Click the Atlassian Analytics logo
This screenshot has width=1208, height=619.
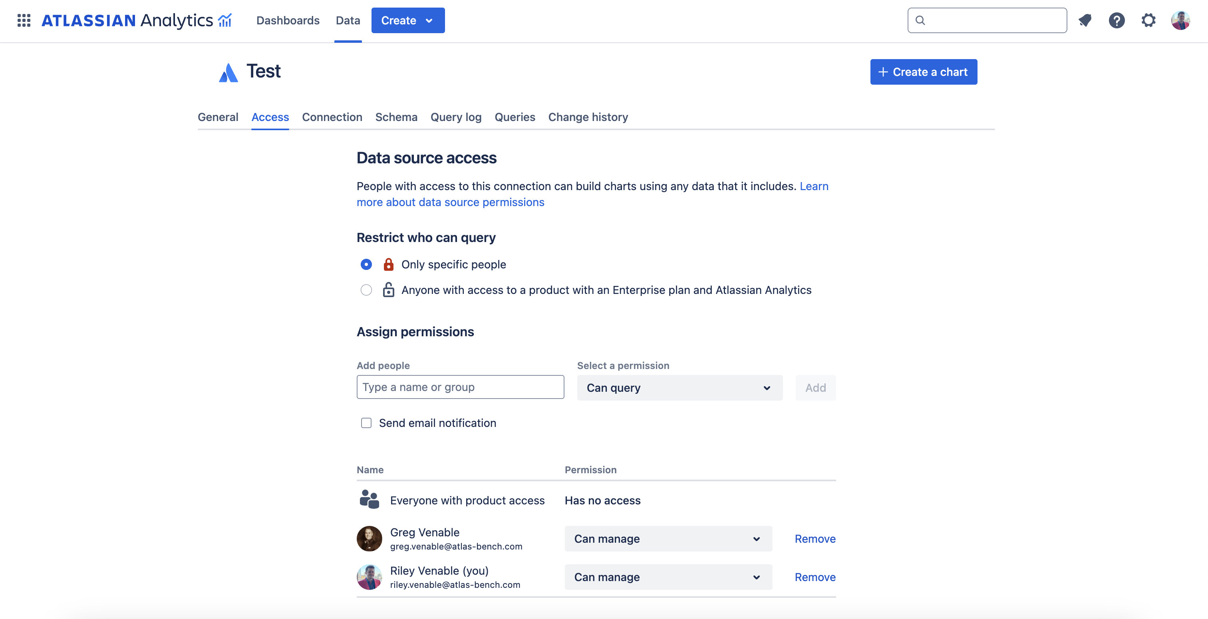pyautogui.click(x=137, y=20)
